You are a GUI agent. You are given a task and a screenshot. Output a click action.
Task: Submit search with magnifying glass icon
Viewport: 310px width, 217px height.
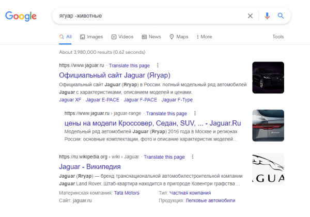tap(281, 16)
